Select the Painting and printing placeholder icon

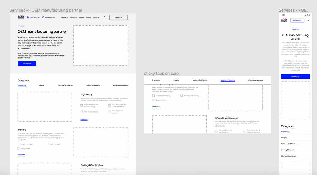pos(181,96)
